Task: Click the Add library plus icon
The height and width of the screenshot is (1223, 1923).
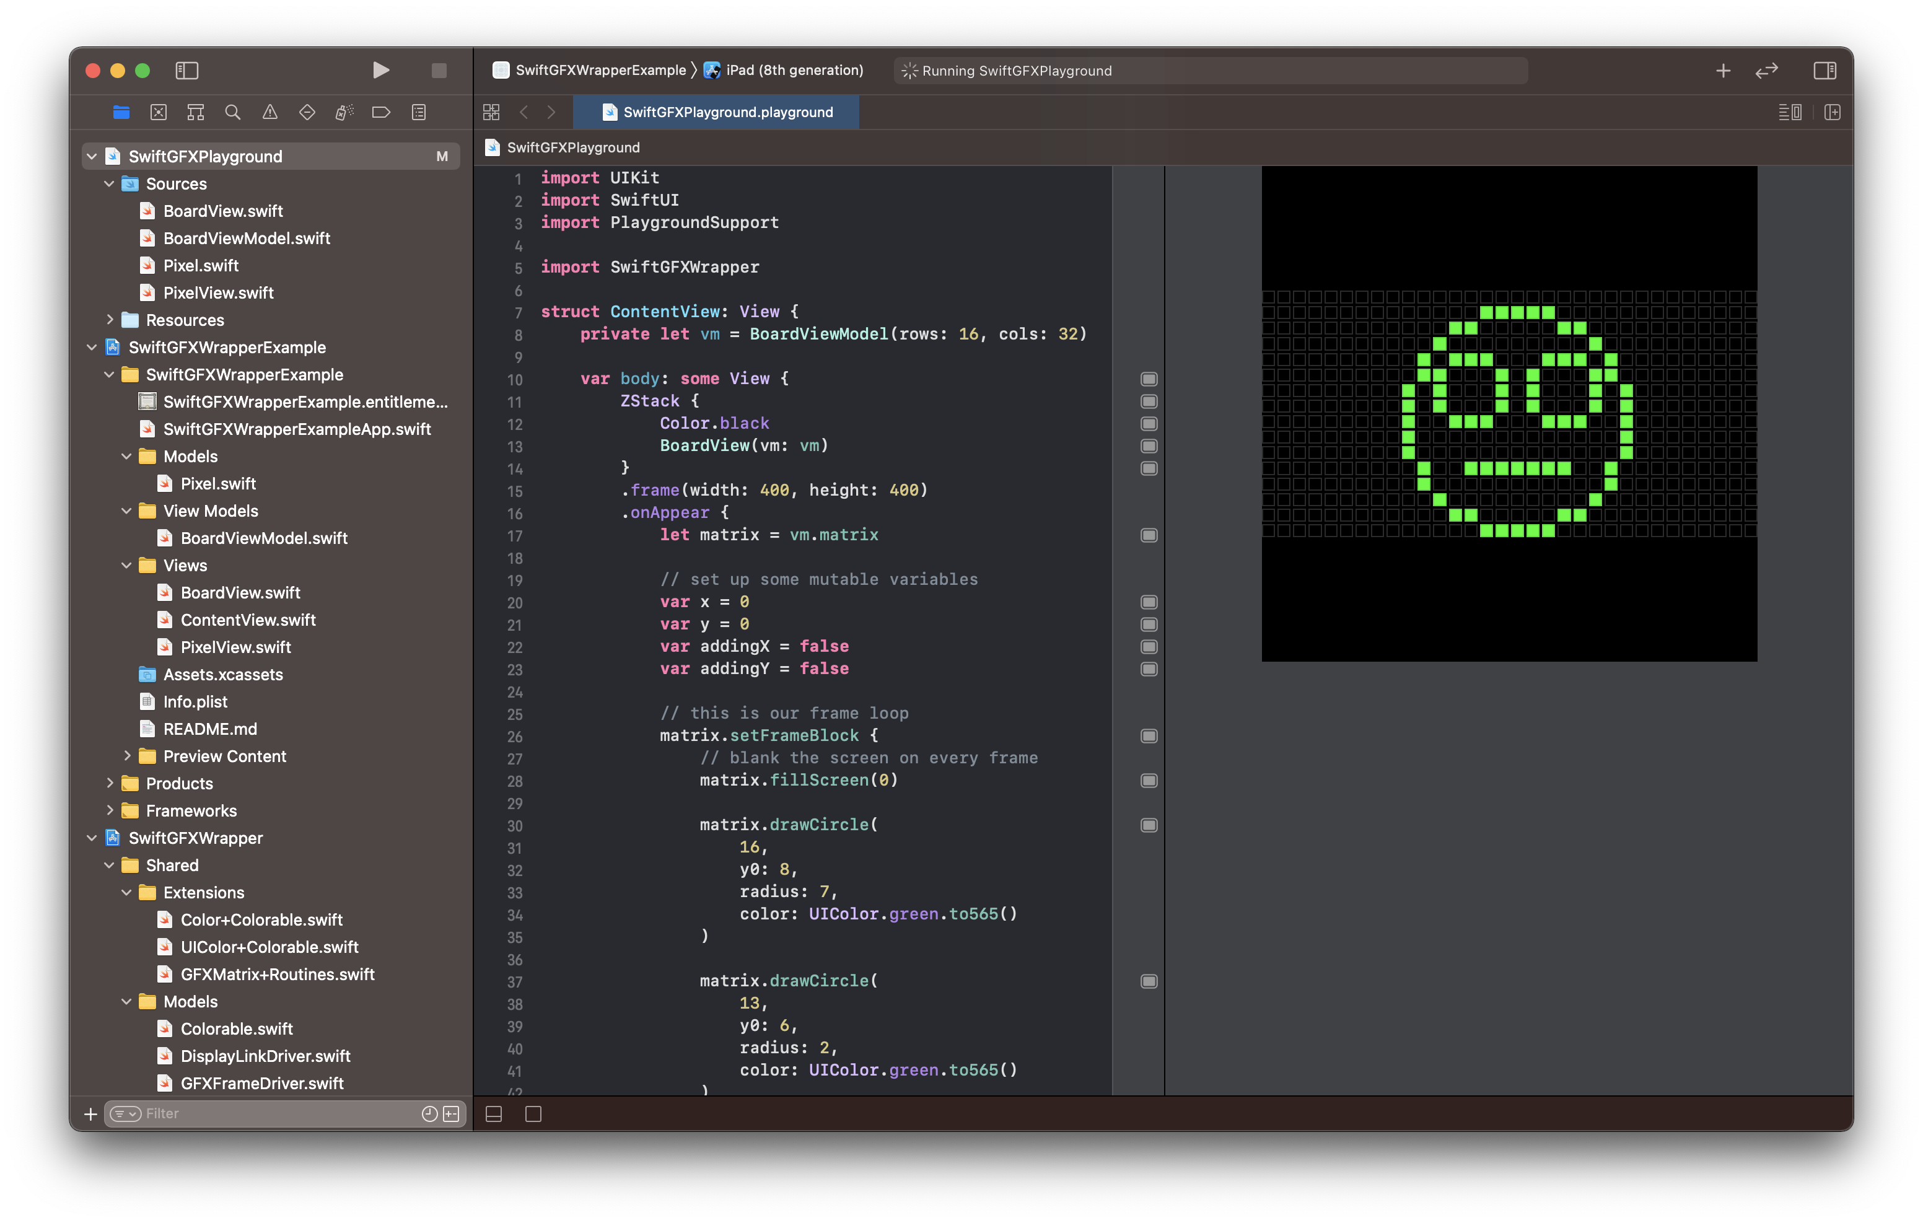Action: (x=1722, y=70)
